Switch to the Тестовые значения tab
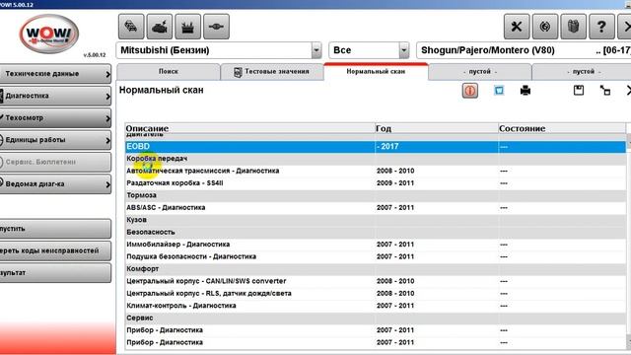 pos(272,72)
